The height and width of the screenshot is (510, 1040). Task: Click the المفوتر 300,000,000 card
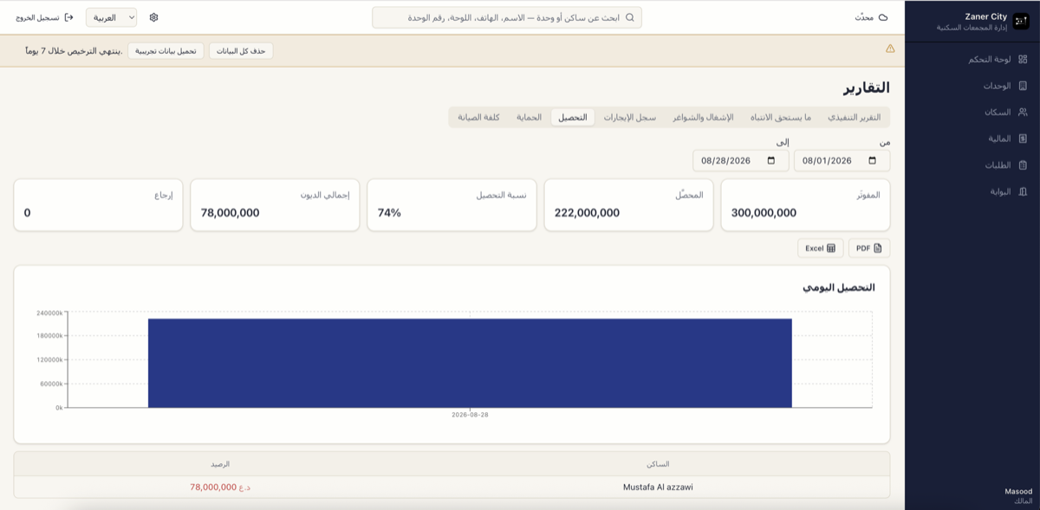click(x=805, y=205)
